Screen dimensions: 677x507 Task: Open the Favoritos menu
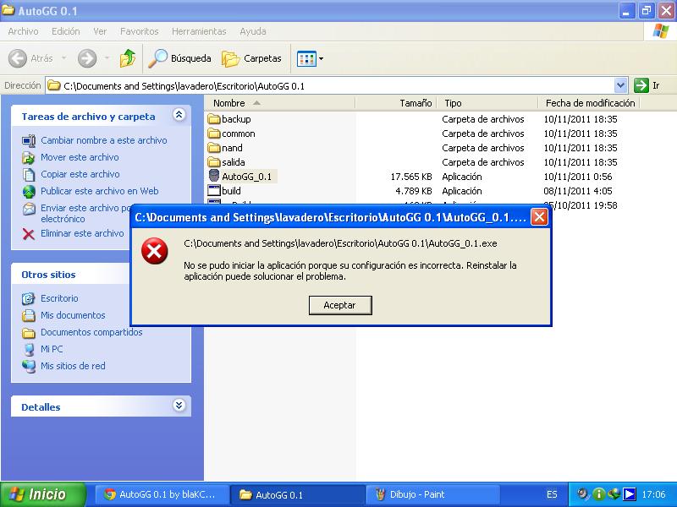click(139, 31)
